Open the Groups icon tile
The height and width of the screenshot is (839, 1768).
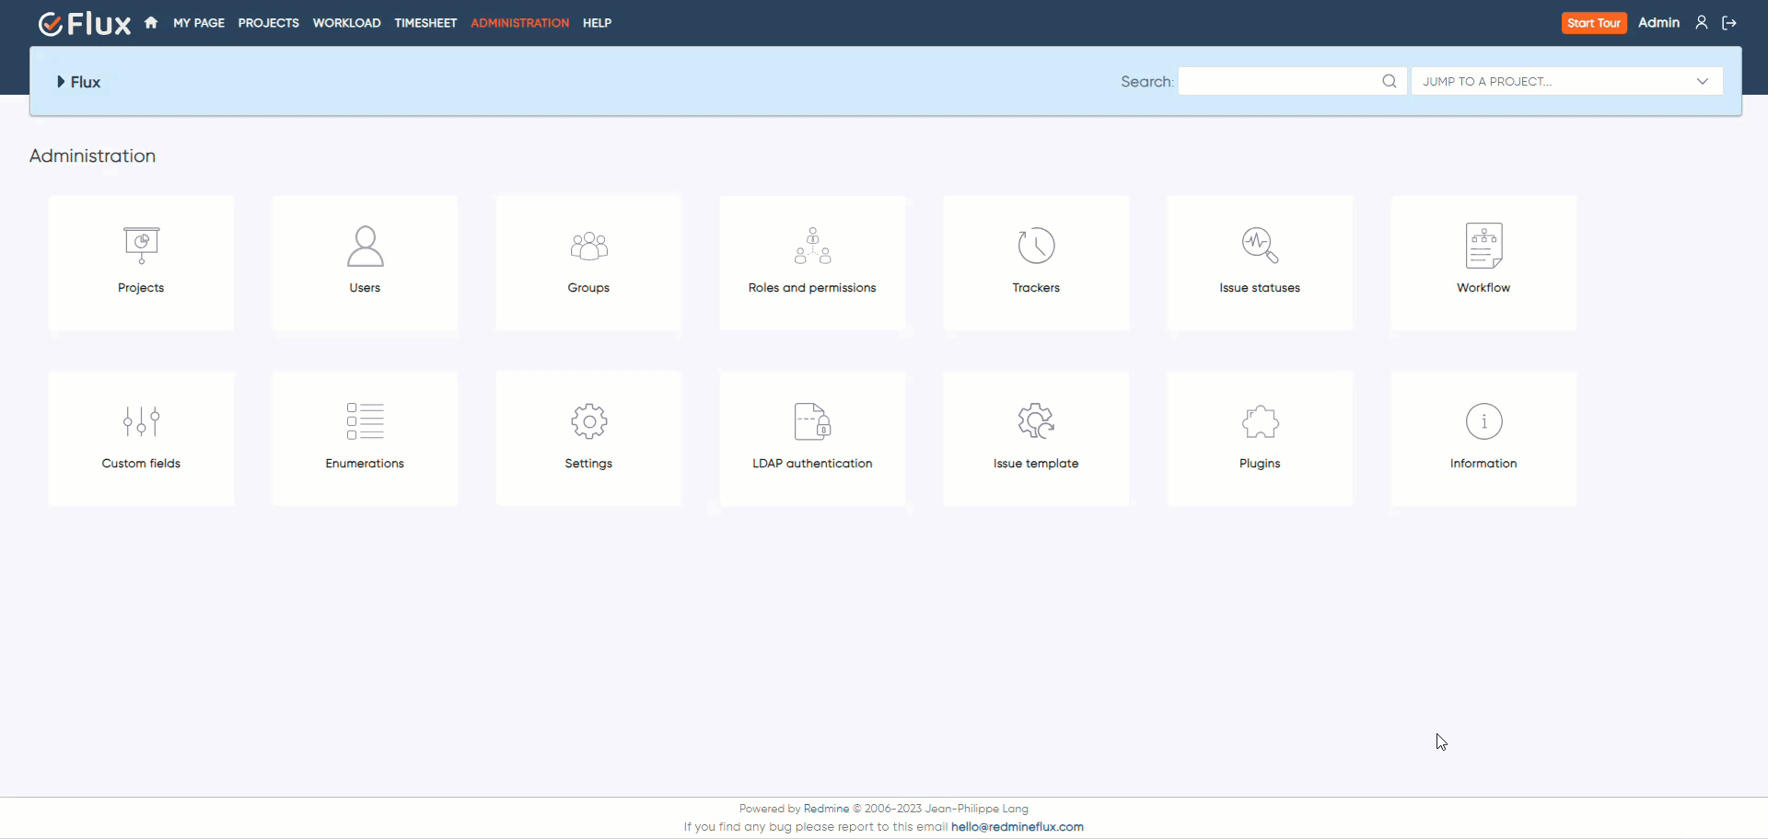point(588,246)
